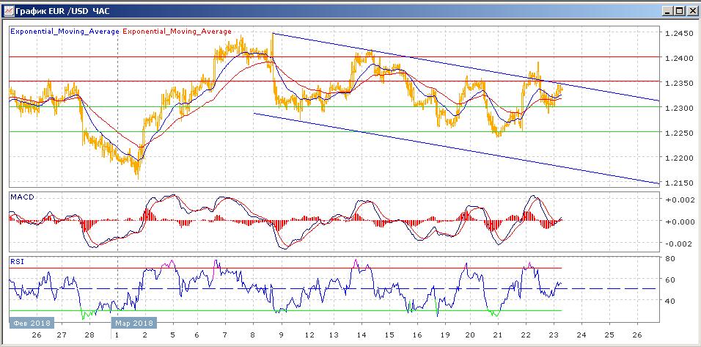Click the date label 1 under 'Мар 2018'
The image size is (701, 347).
point(117,335)
